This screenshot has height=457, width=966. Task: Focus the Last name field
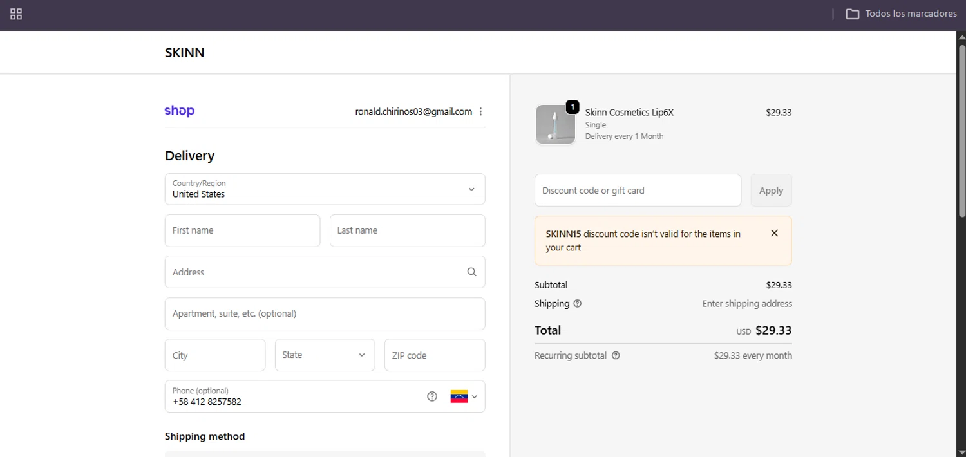(x=407, y=230)
